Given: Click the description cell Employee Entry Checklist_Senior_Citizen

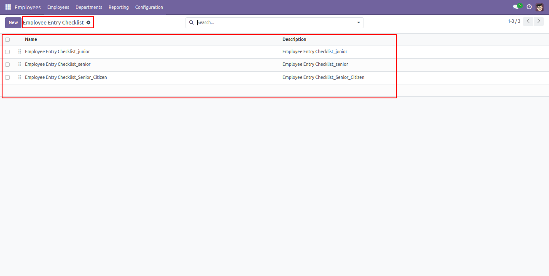Looking at the screenshot, I should click(x=323, y=77).
